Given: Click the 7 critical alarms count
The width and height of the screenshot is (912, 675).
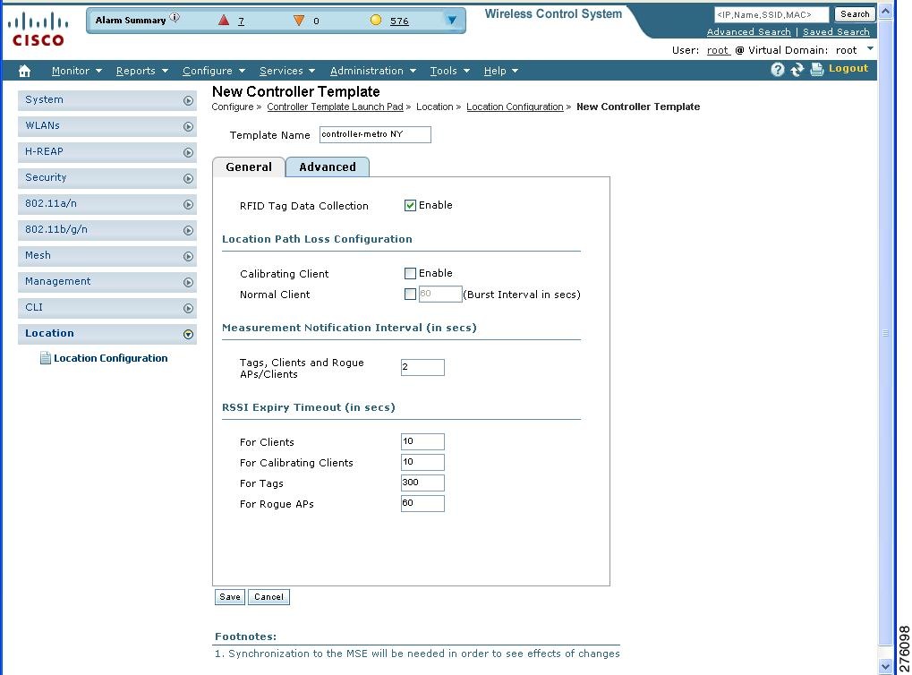Looking at the screenshot, I should pos(241,21).
